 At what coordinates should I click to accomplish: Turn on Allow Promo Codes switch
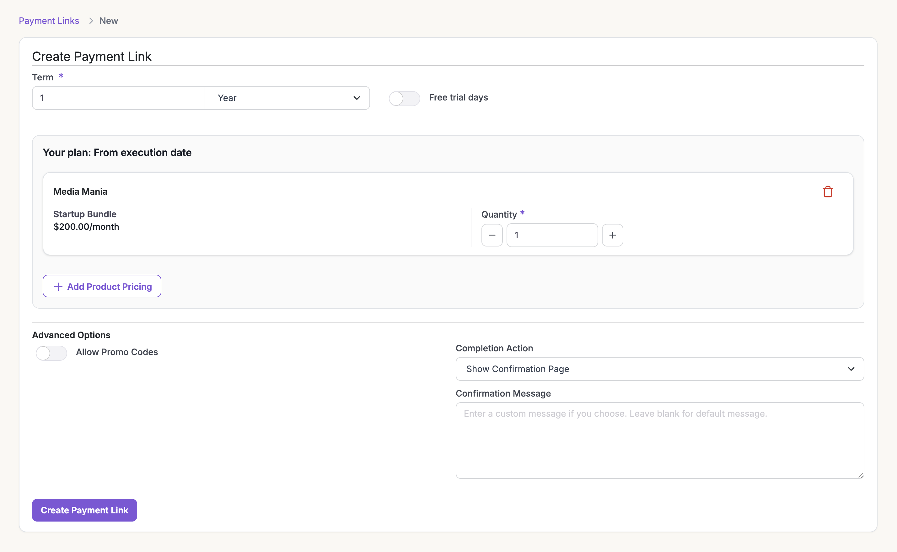pyautogui.click(x=51, y=353)
